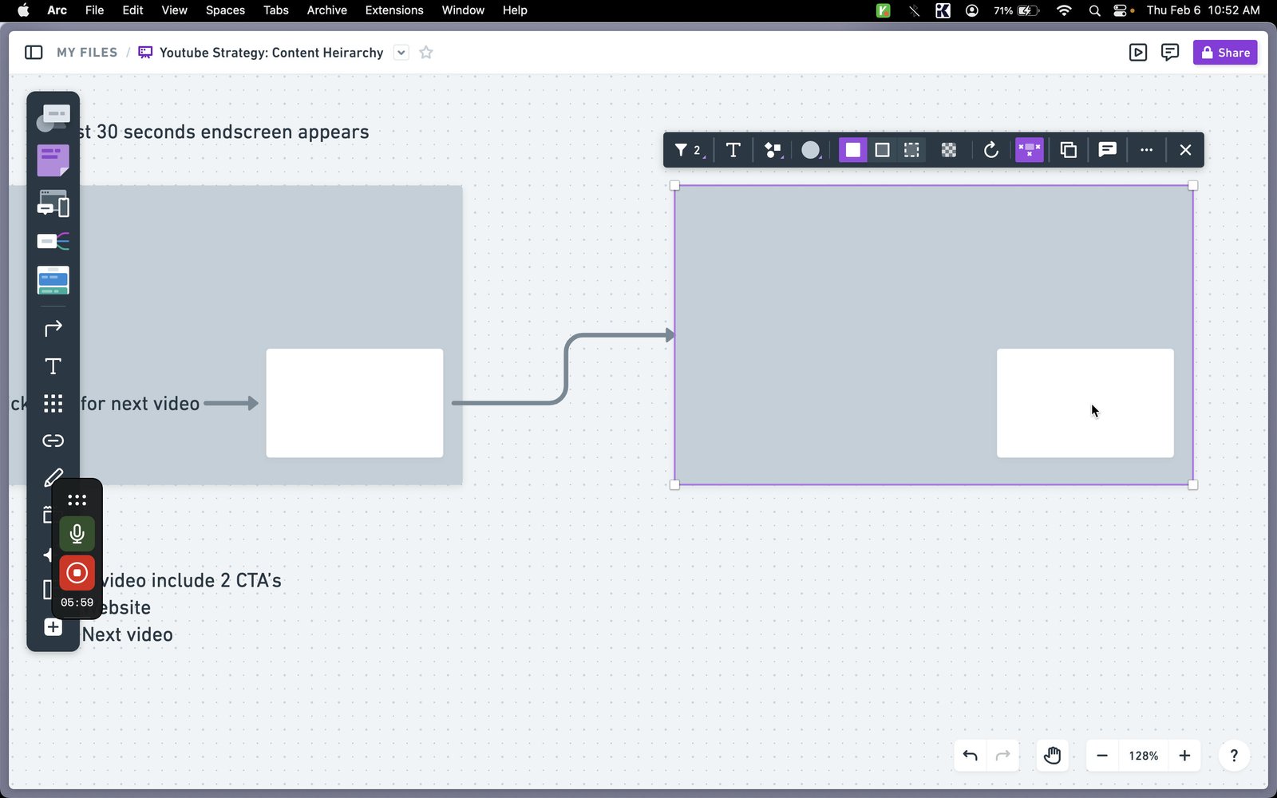Go to MY FILES breadcrumb
This screenshot has height=798, width=1277.
87,53
